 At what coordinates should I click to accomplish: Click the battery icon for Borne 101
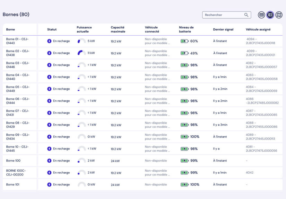[x=184, y=184]
